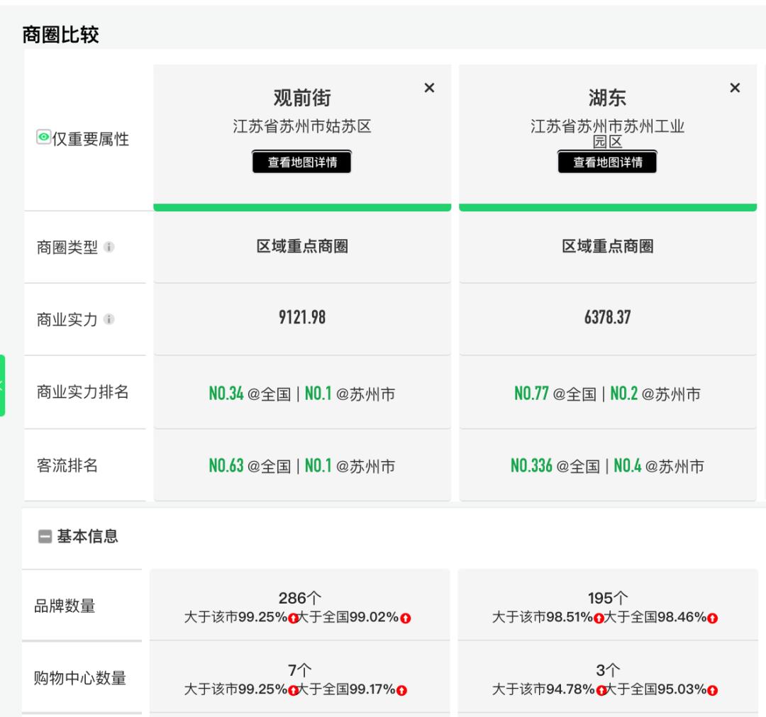
Task: Select the 湖东 title
Action: (x=607, y=98)
